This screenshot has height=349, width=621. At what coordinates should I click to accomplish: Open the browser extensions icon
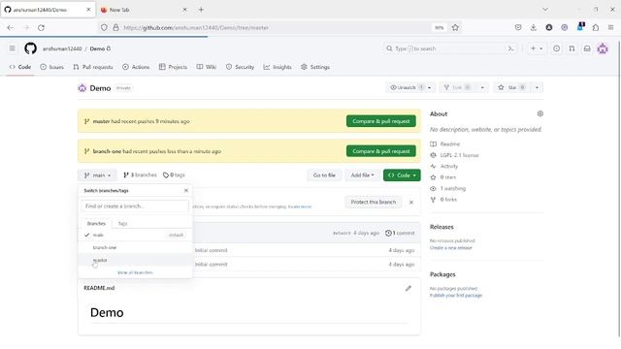point(596,28)
